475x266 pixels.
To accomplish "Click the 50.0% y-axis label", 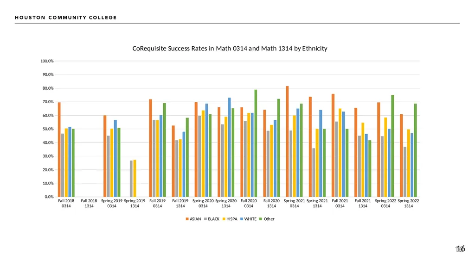I will [48, 129].
